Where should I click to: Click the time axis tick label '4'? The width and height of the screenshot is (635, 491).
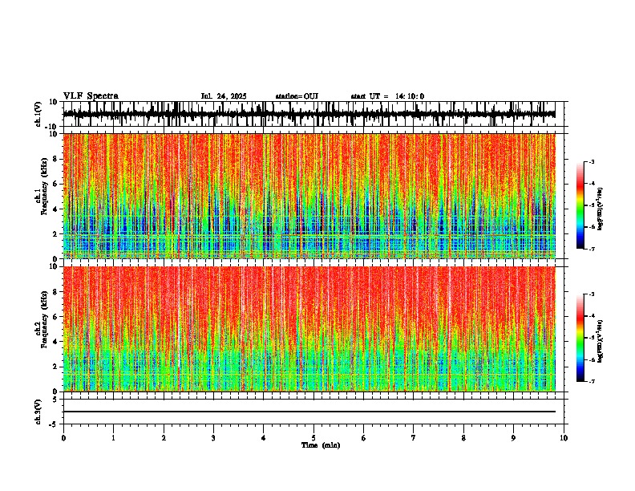tap(264, 438)
